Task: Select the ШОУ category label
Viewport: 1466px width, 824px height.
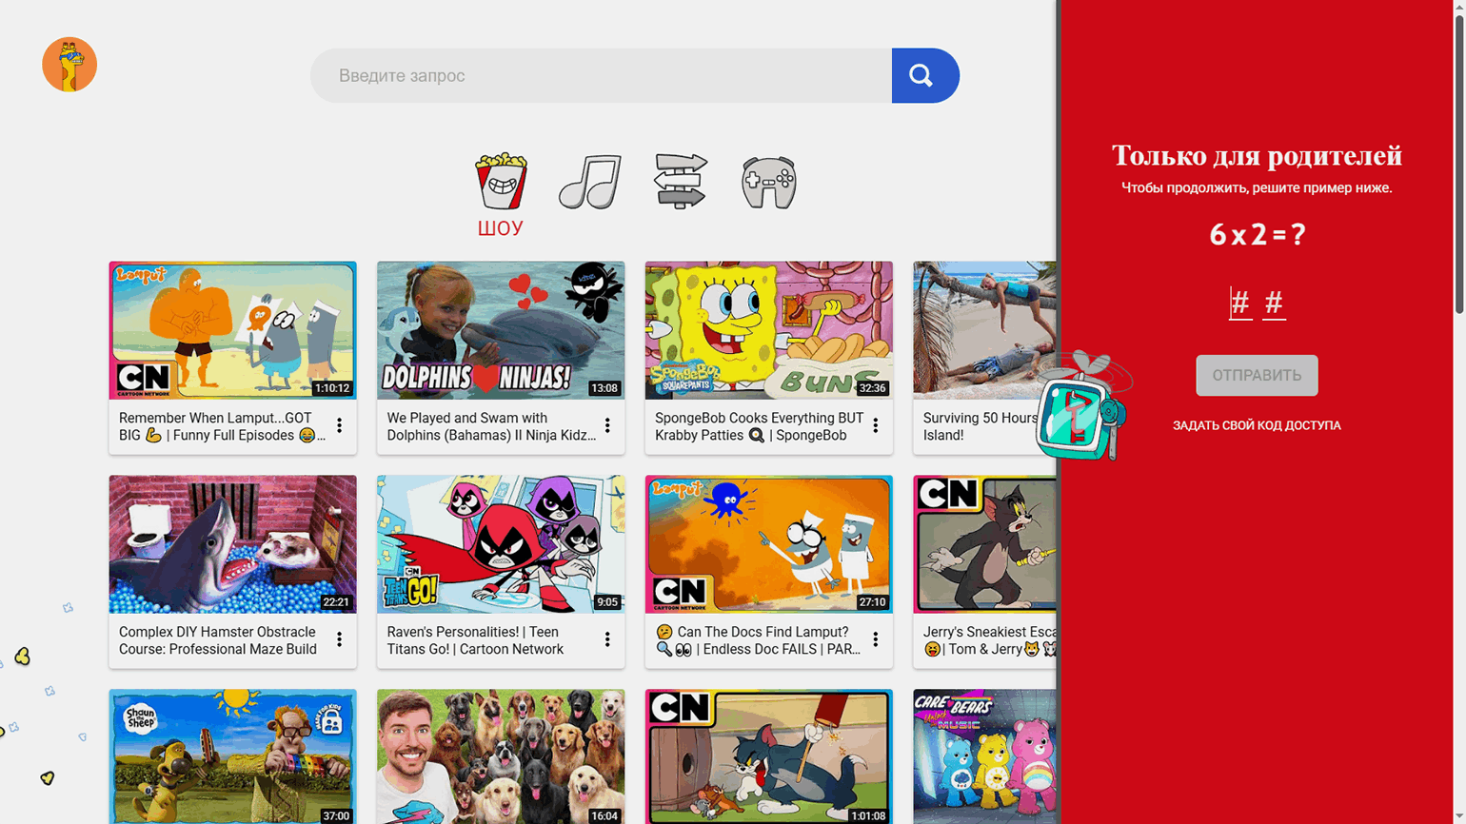Action: tap(501, 228)
